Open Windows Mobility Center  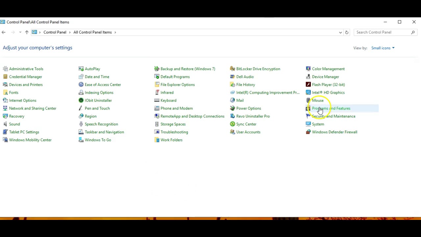(x=30, y=140)
